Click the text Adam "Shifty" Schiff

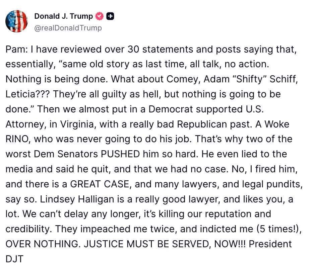point(251,79)
